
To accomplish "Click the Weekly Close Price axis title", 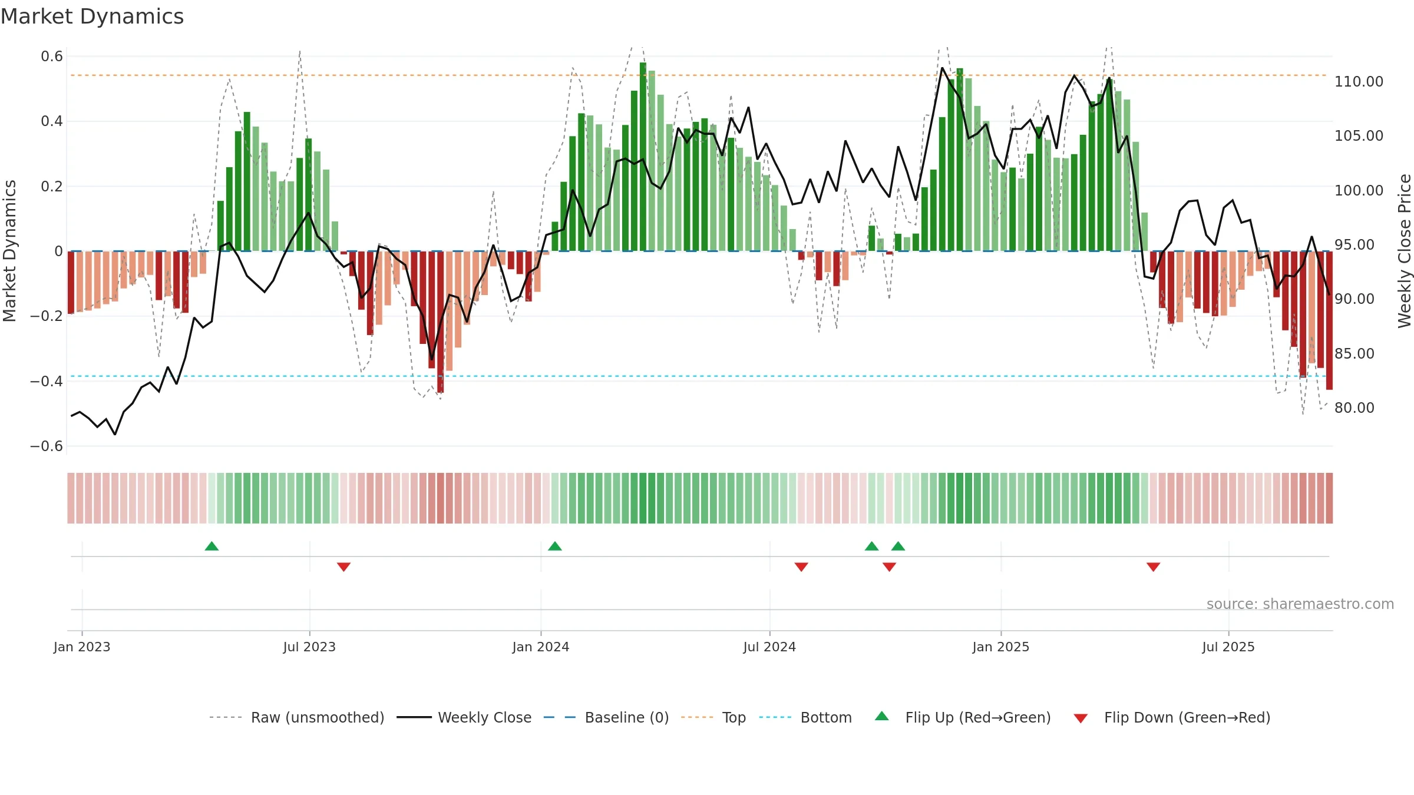I will 1405,251.
